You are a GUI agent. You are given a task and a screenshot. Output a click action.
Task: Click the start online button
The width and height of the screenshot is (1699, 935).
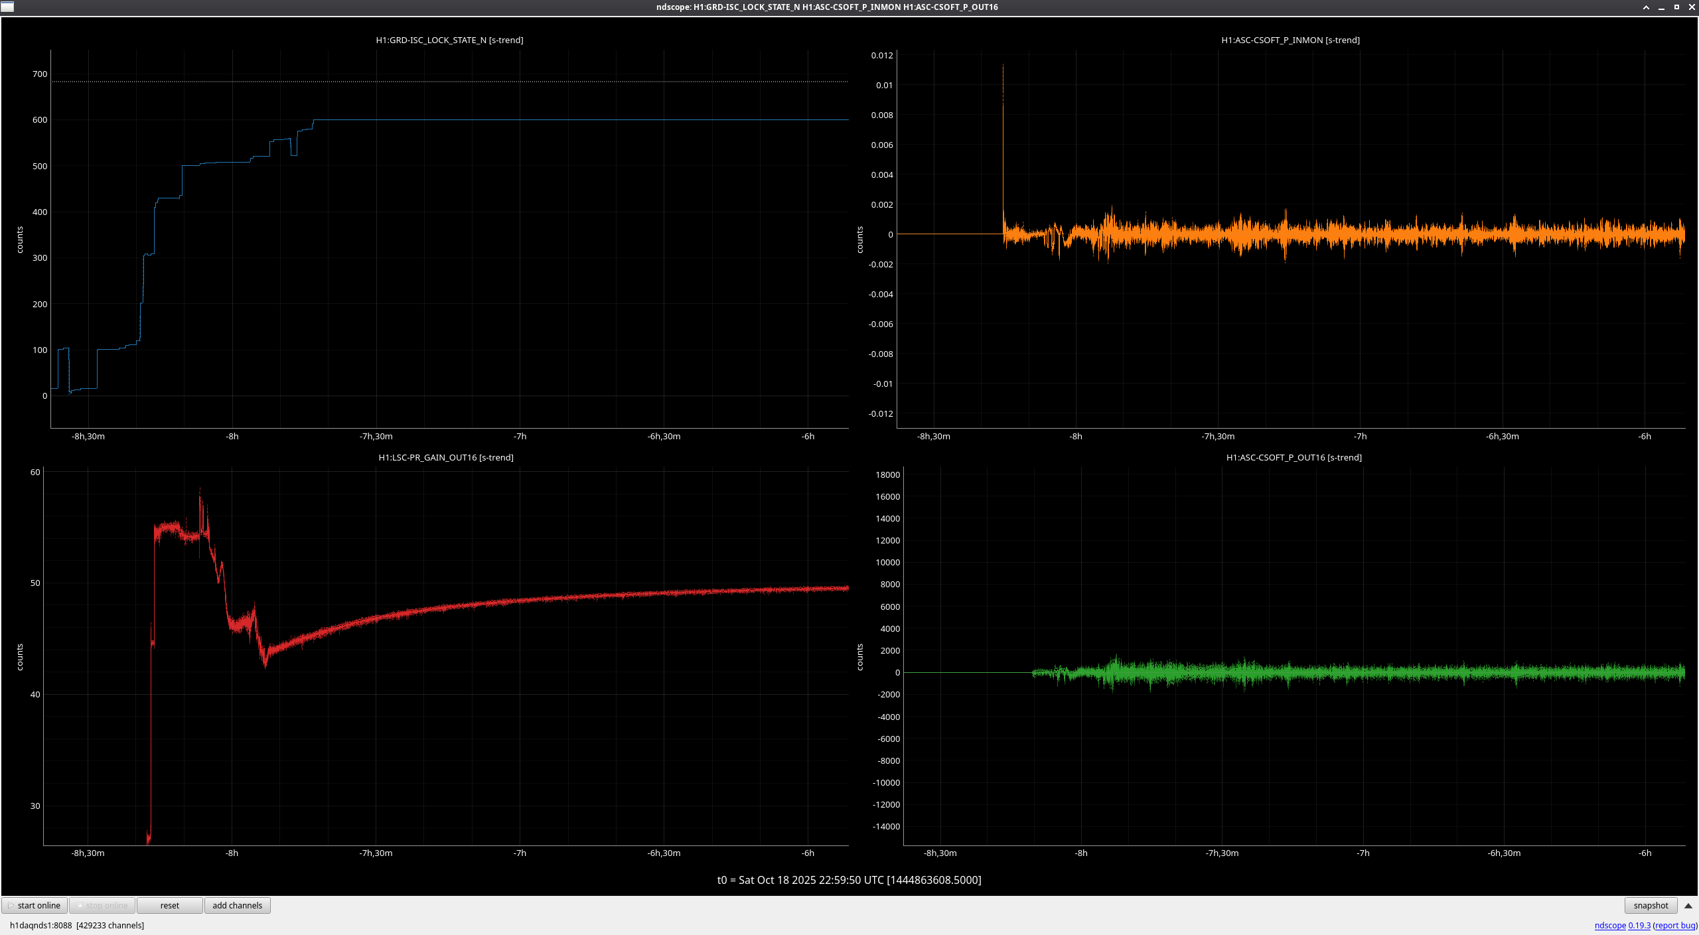(35, 905)
